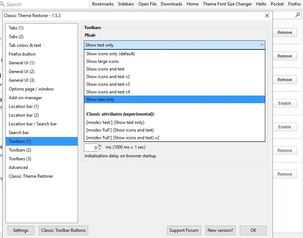Choose 'Show icons only (default)' option
The width and height of the screenshot is (303, 238).
pos(175,54)
